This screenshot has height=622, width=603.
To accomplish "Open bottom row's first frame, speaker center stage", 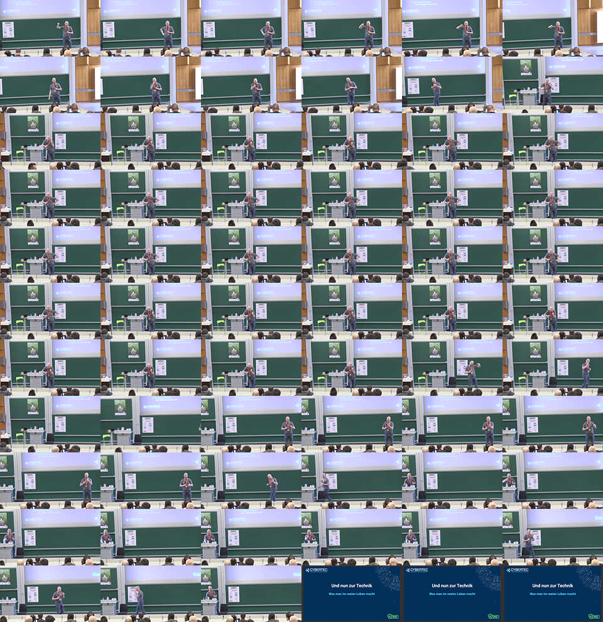I will tap(50, 594).
